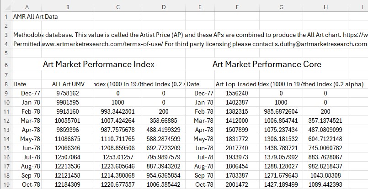Select the row 19 header
Image resolution: width=368 pixels, height=189 pixels.
coord(5,184)
